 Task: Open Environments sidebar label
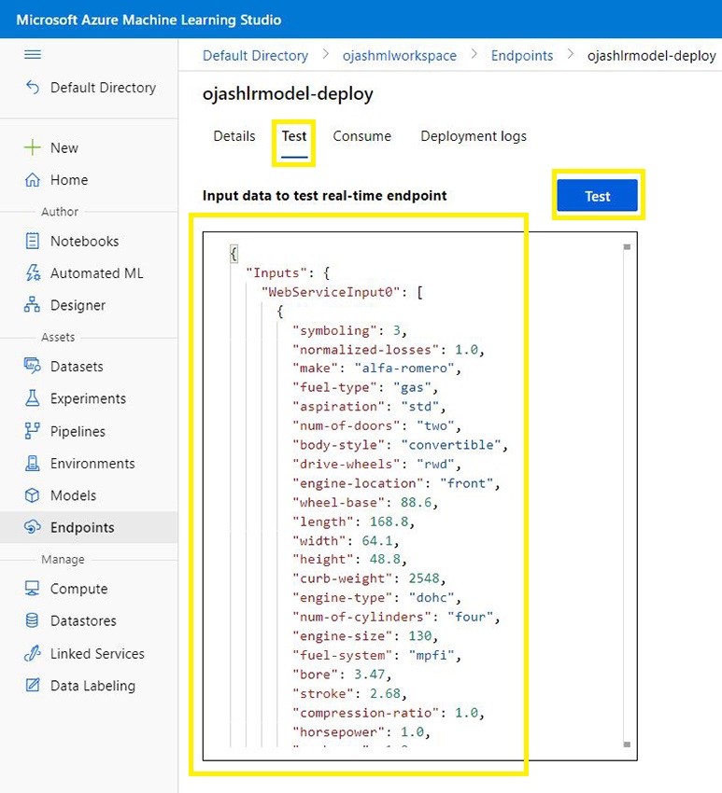pyautogui.click(x=92, y=464)
